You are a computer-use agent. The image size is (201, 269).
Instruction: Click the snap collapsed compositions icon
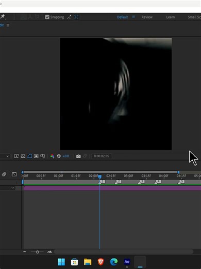coord(76,17)
